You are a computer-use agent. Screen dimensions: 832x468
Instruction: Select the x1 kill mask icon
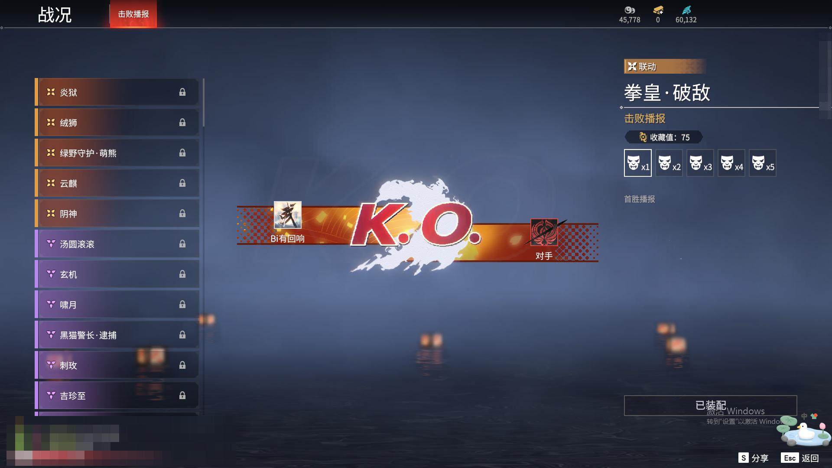[x=637, y=163]
